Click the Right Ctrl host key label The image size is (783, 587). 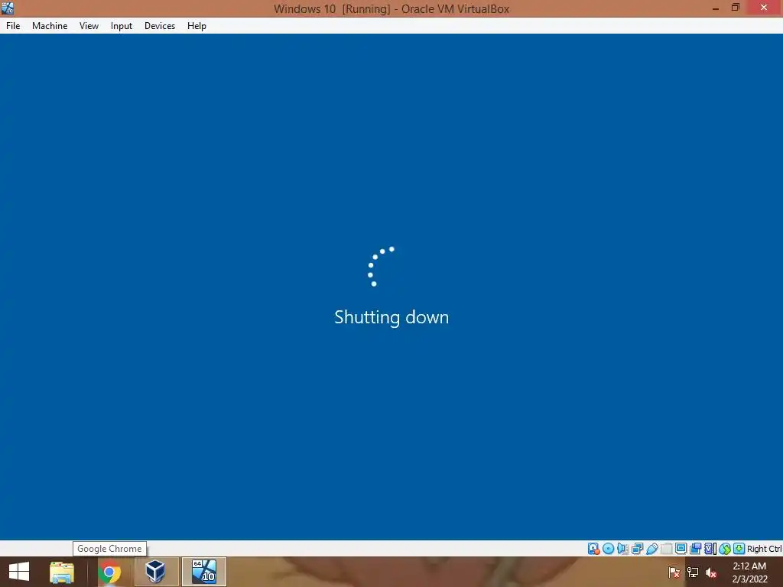pos(764,549)
